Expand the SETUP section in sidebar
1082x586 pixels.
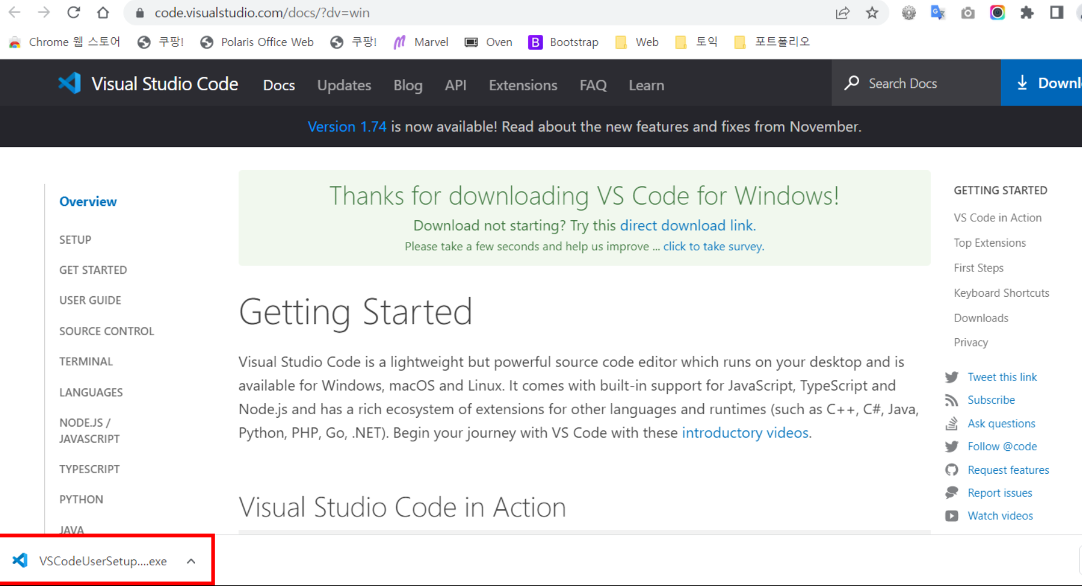[75, 240]
